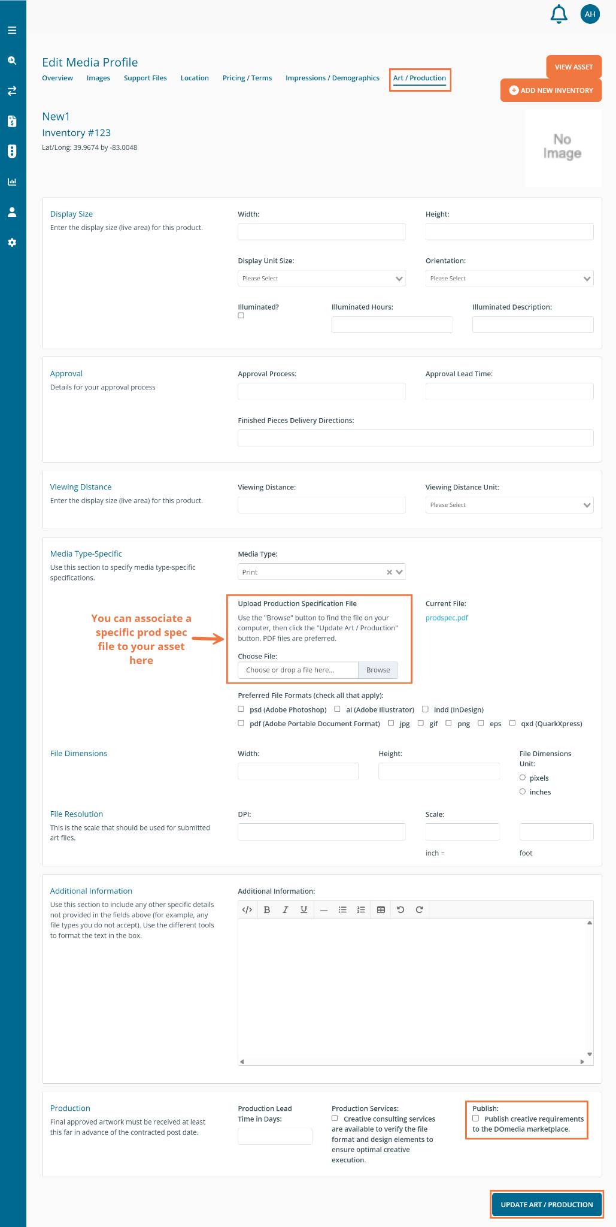Open the Viewing Distance Unit dropdown

click(509, 505)
